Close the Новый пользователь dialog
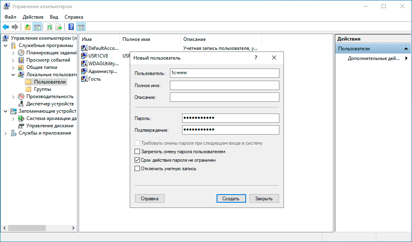412x242 pixels. tap(274, 58)
